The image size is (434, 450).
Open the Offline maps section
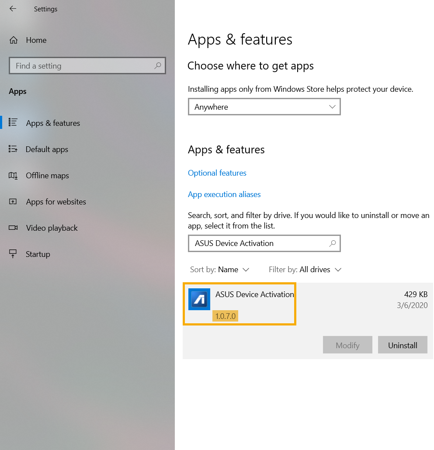47,176
